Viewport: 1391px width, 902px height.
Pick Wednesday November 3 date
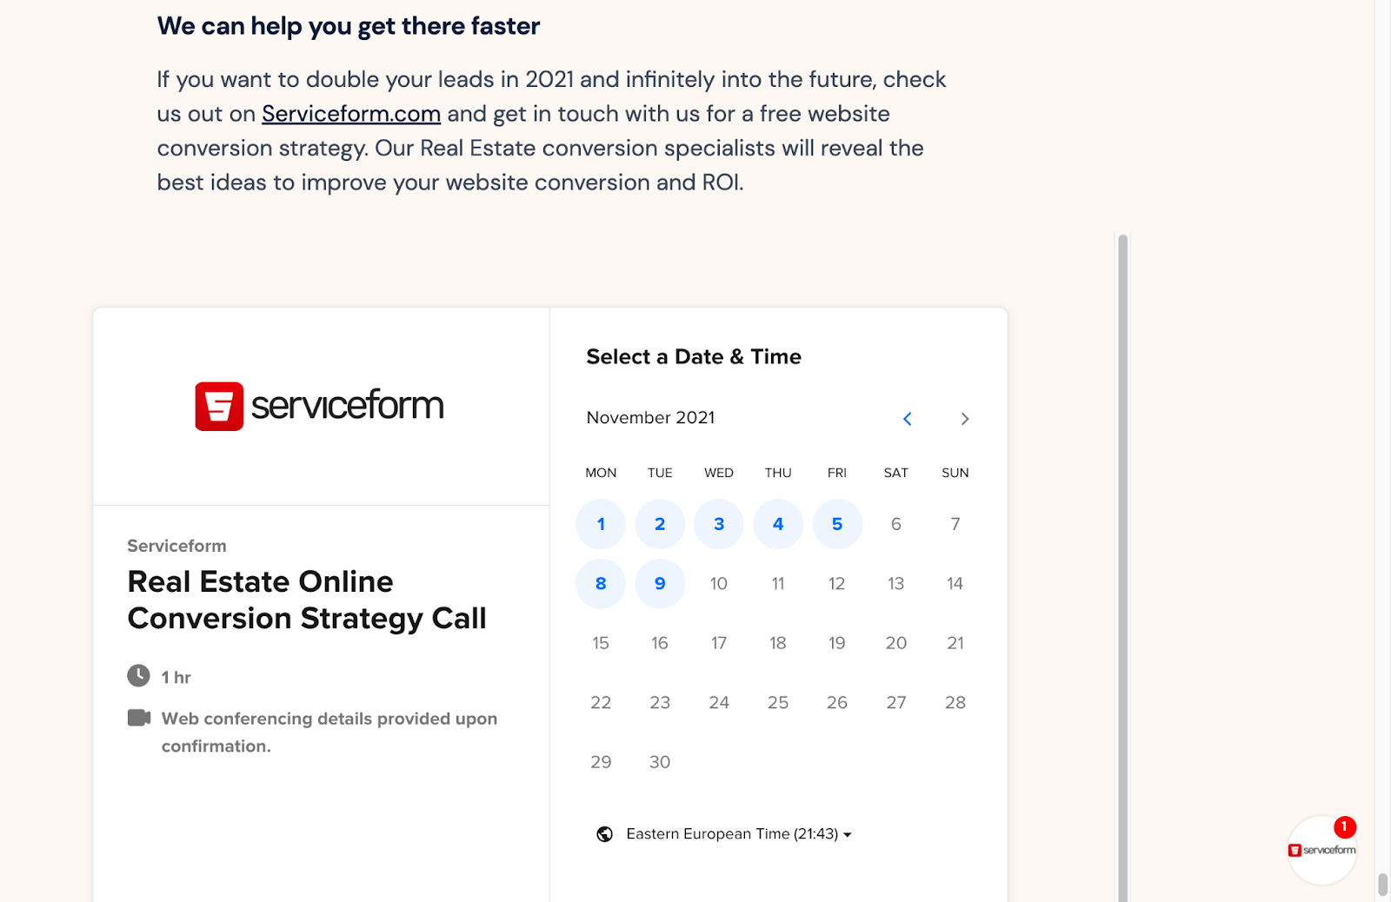719,524
